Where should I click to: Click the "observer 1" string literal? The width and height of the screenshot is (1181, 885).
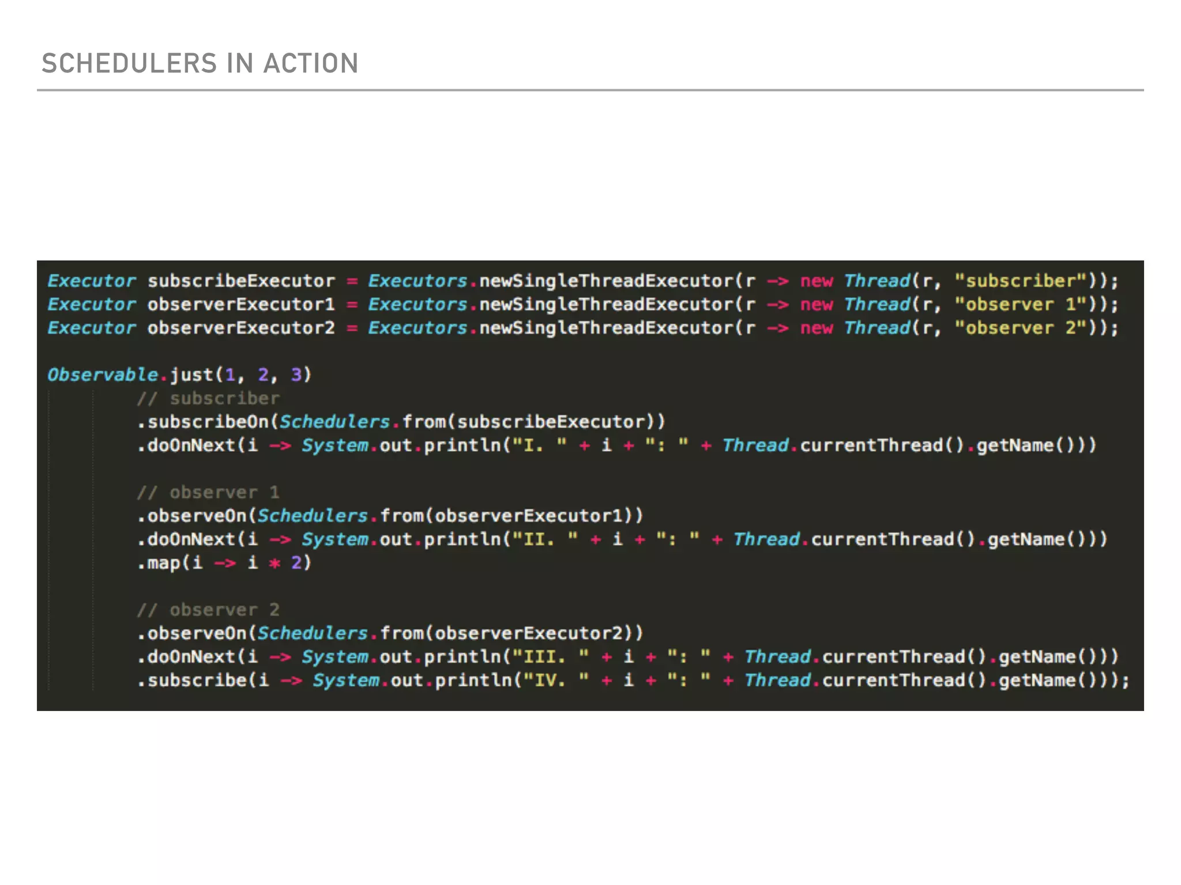point(1021,305)
